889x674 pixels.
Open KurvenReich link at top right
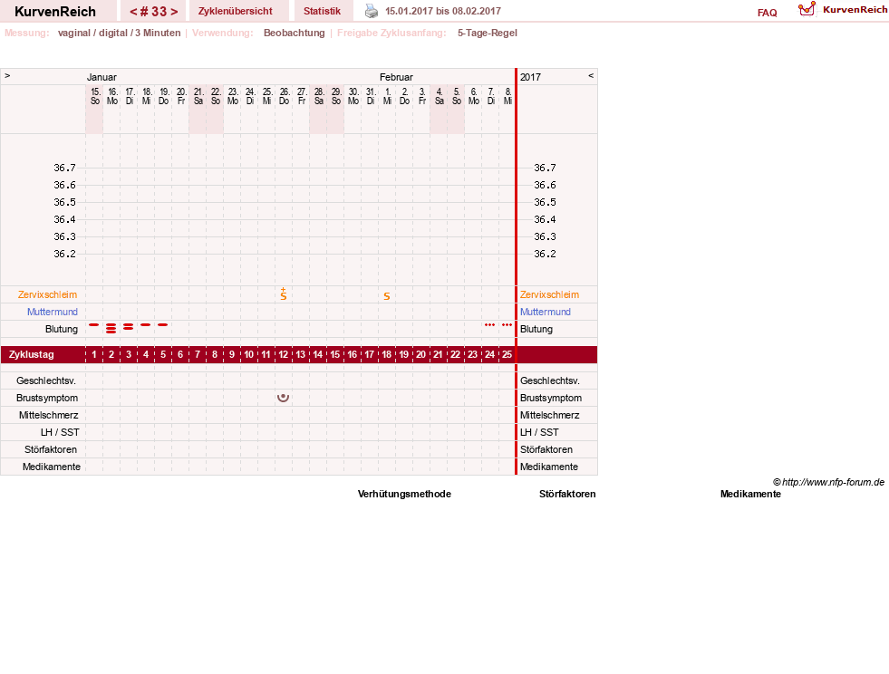click(x=855, y=10)
